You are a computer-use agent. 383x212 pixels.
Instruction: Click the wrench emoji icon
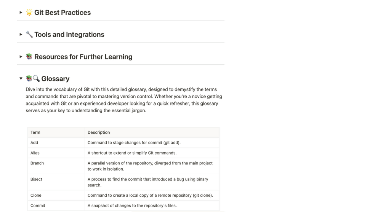29,35
